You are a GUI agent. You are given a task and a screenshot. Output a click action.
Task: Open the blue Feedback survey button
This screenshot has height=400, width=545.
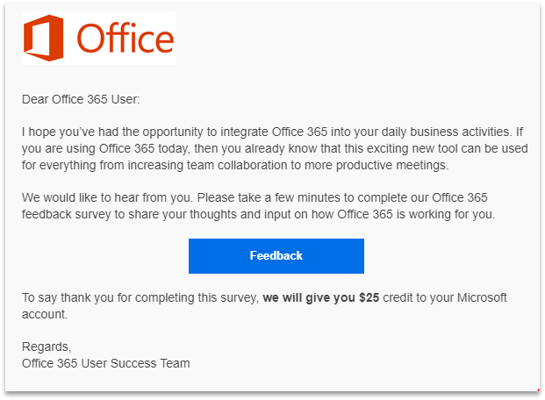(x=276, y=256)
